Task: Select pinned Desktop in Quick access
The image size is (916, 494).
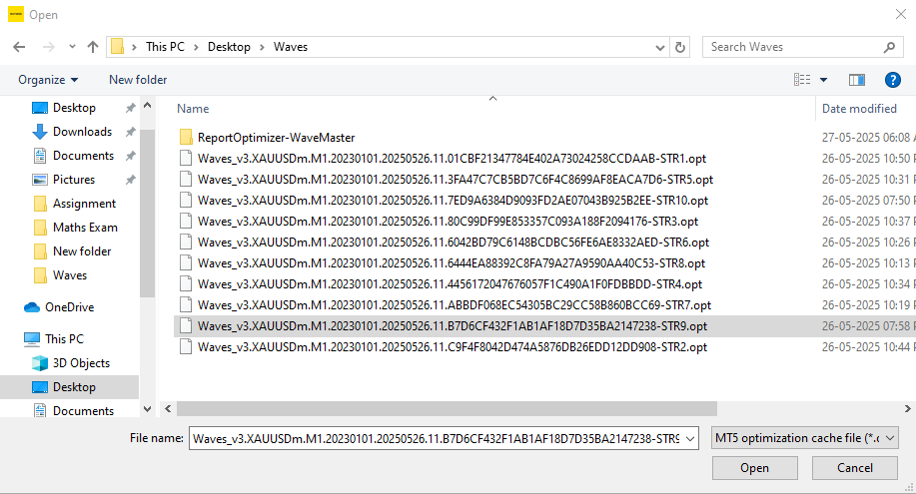Action: (74, 108)
